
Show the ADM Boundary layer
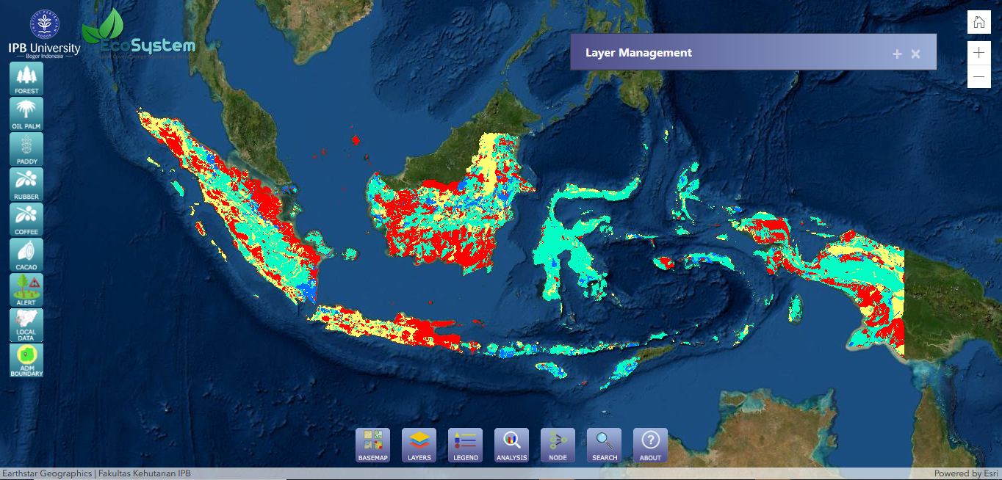(26, 360)
